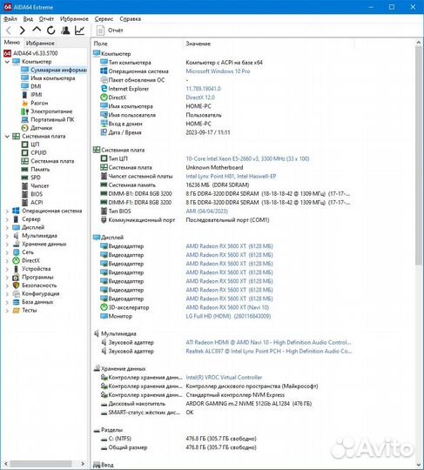This screenshot has width=424, height=470.
Task: Open the BIOS tree icon item
Action: point(25,194)
